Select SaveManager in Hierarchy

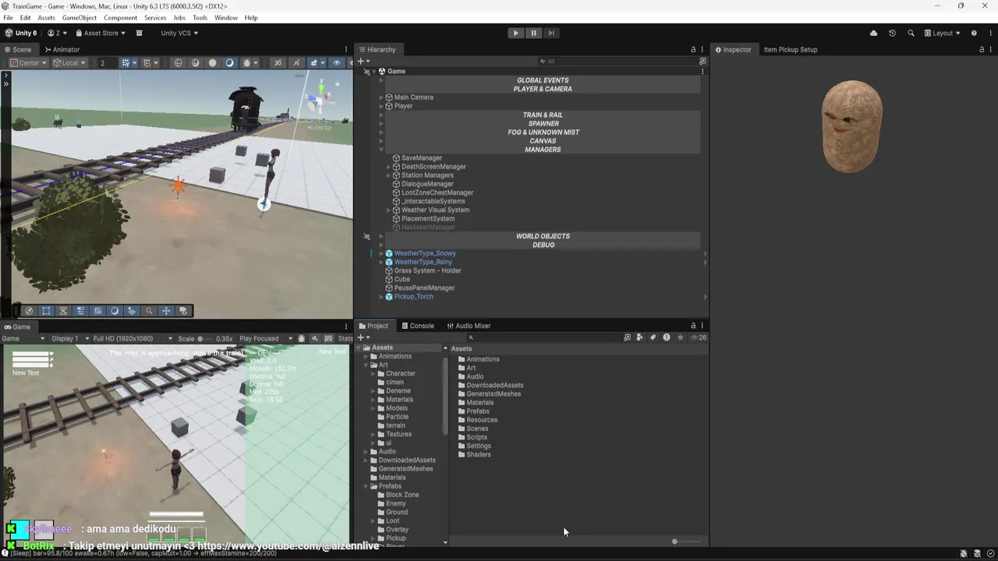click(x=421, y=158)
